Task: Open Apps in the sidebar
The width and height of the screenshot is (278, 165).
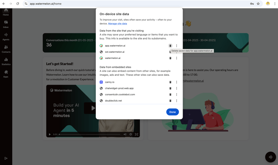Action: click(x=6, y=74)
